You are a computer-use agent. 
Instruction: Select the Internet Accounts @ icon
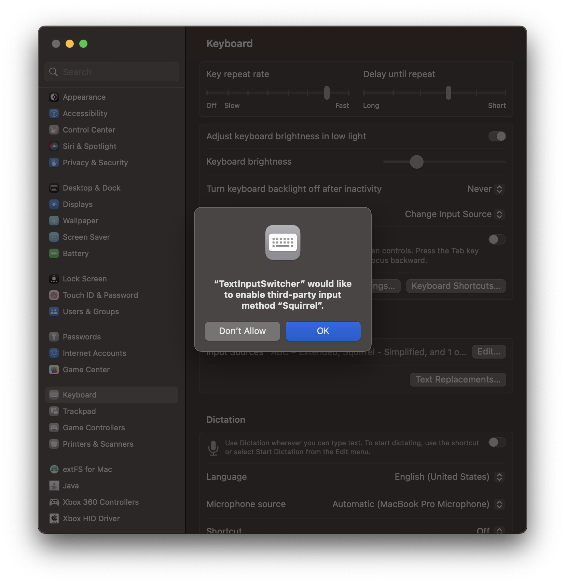[54, 353]
